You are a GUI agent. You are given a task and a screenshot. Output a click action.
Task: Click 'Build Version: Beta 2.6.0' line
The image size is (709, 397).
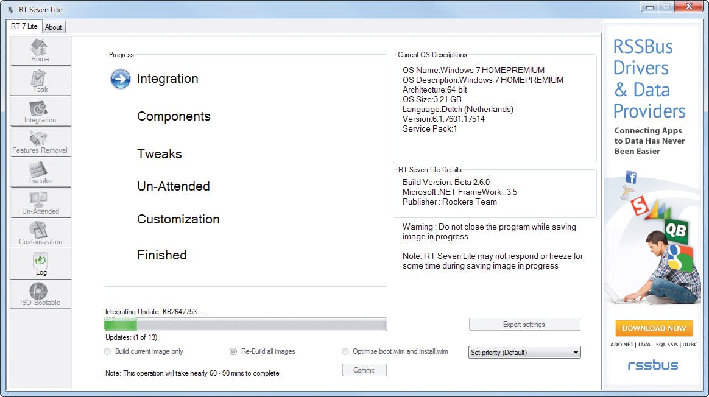click(446, 182)
